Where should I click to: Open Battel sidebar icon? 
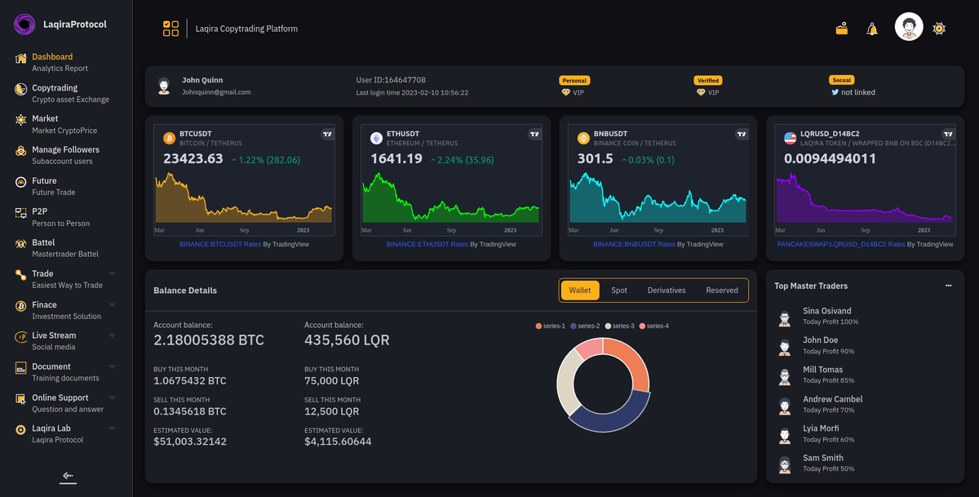coord(20,245)
